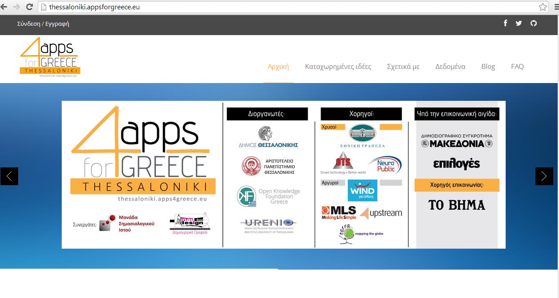Click the Open Knowledge Foundation Greece logo

[x=268, y=196]
